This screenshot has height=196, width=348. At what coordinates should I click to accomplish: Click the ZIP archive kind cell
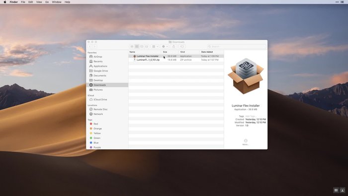pyautogui.click(x=186, y=60)
